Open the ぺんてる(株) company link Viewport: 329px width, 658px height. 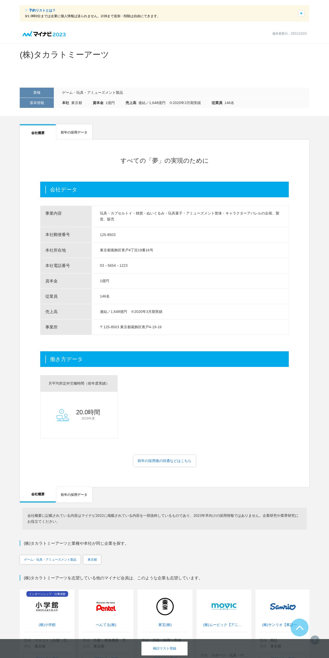click(106, 625)
